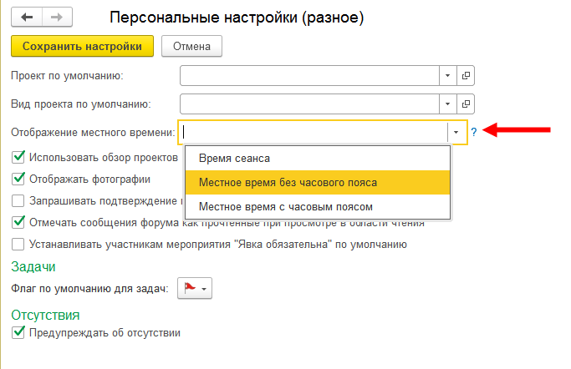Disable 'Отображать фотографии' checkbox
The height and width of the screenshot is (369, 571).
18,179
